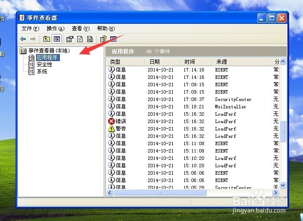The width and height of the screenshot is (303, 221).
Task: Click the 事件查看器 title bar icon
Action: point(22,18)
